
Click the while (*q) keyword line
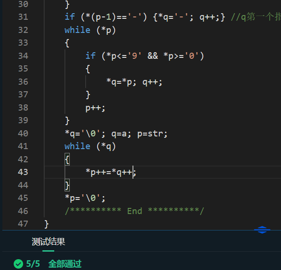[x=90, y=146]
